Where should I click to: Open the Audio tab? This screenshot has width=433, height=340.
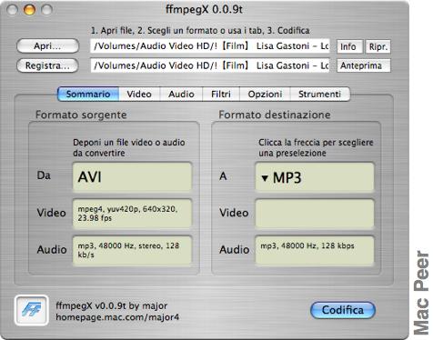click(x=181, y=94)
